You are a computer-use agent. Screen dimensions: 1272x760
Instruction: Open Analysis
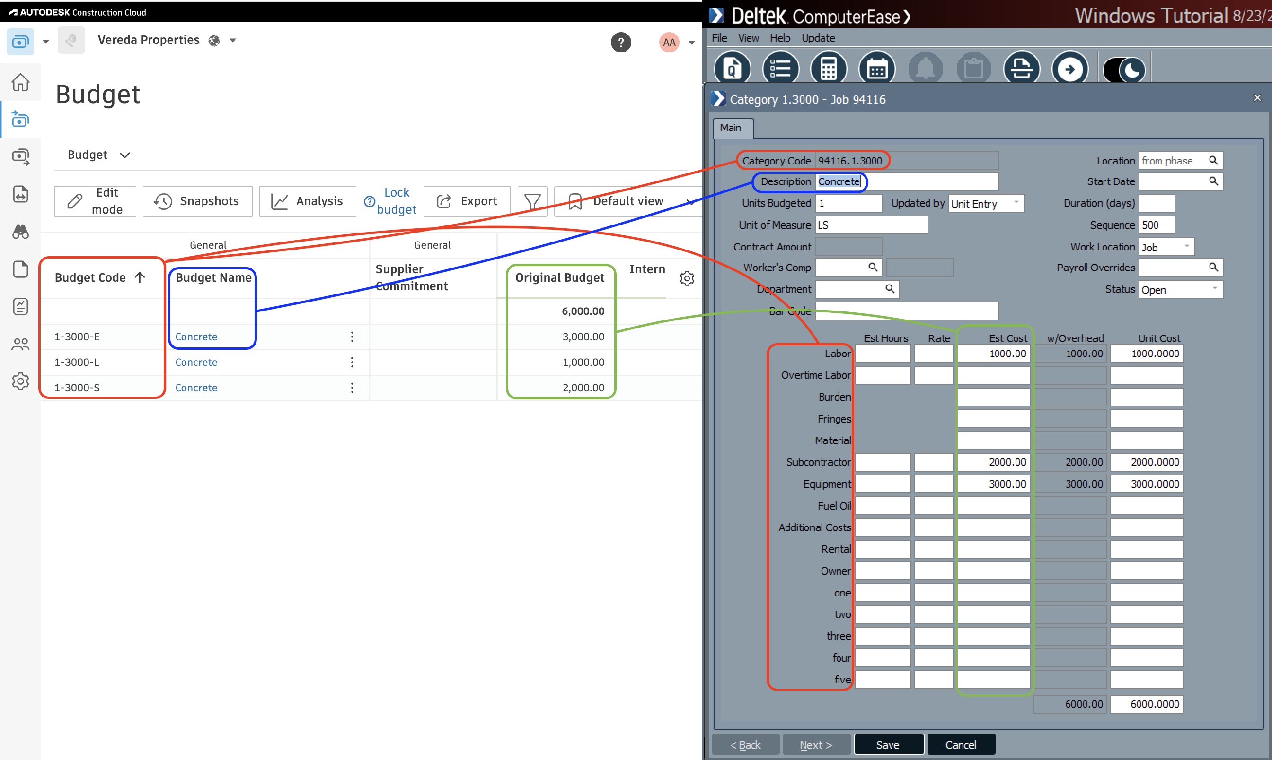pyautogui.click(x=308, y=201)
